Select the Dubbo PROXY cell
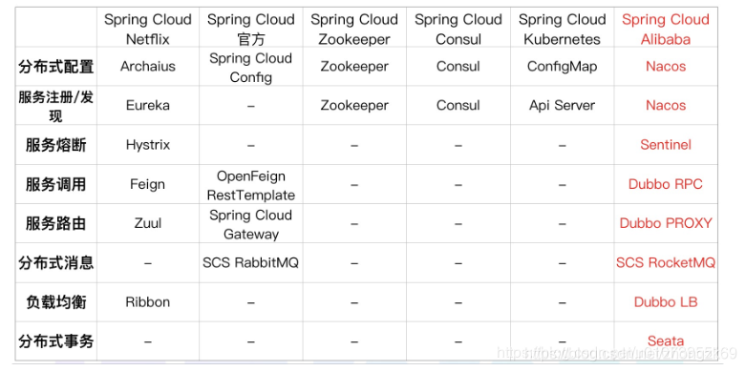The height and width of the screenshot is (371, 746). [x=665, y=223]
